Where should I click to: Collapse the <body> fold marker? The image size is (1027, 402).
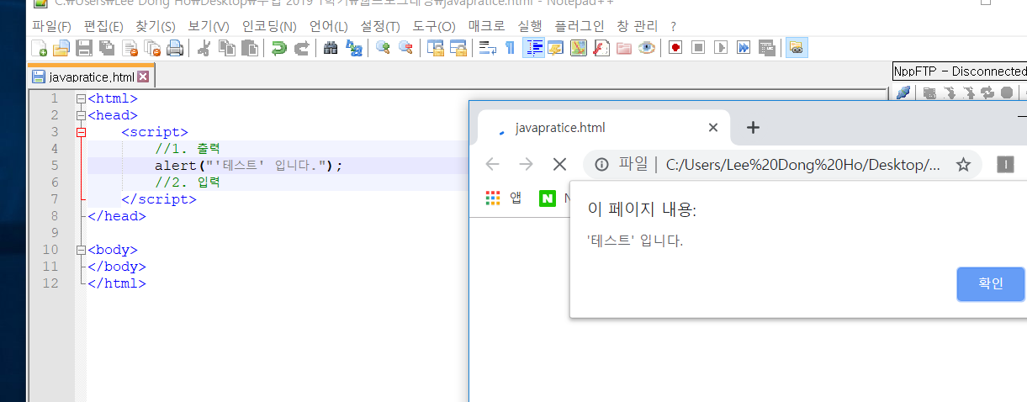pos(81,250)
